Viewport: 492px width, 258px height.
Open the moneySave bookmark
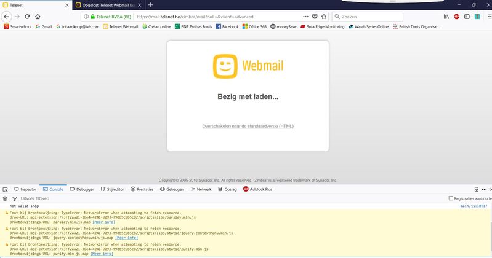click(x=283, y=26)
